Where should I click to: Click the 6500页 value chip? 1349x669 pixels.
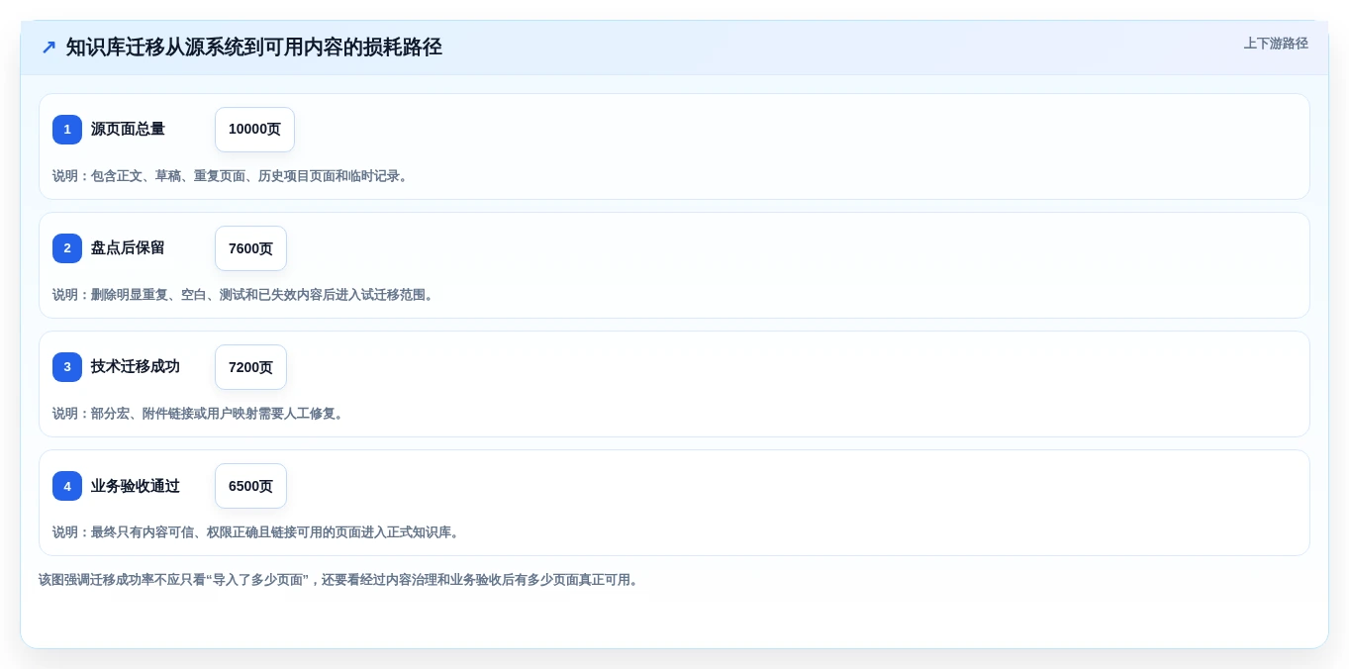pos(250,486)
